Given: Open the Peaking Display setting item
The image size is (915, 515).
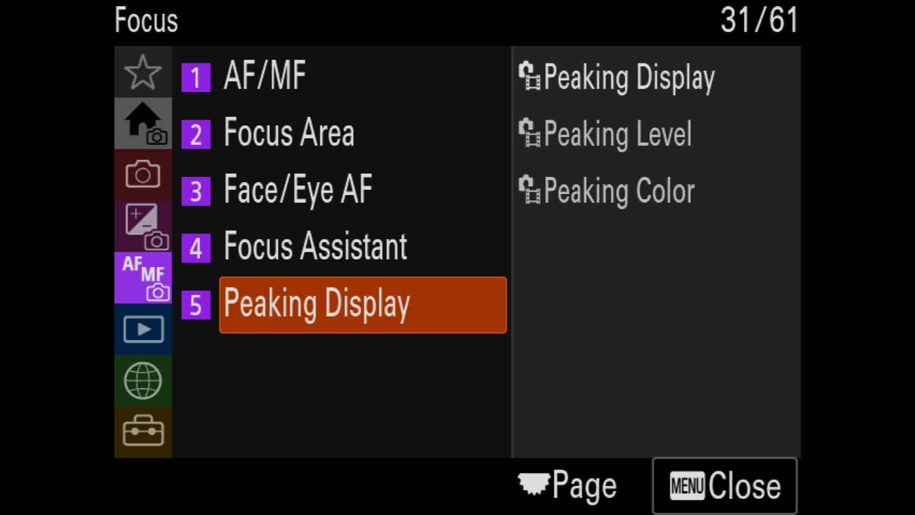Looking at the screenshot, I should click(x=617, y=77).
